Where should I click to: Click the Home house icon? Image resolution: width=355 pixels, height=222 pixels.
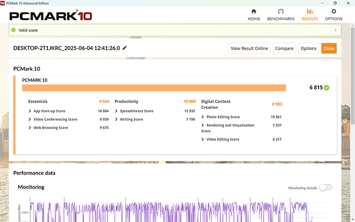pos(254,12)
